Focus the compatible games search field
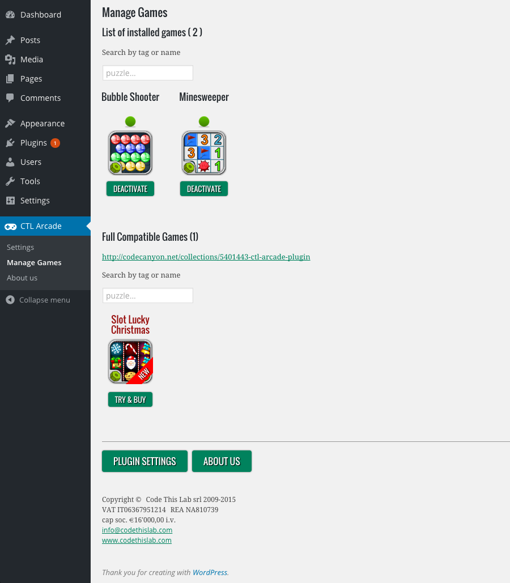This screenshot has height=583, width=510. pyautogui.click(x=148, y=296)
